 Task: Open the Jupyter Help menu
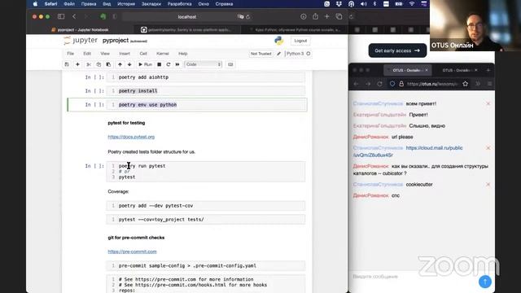(182, 54)
